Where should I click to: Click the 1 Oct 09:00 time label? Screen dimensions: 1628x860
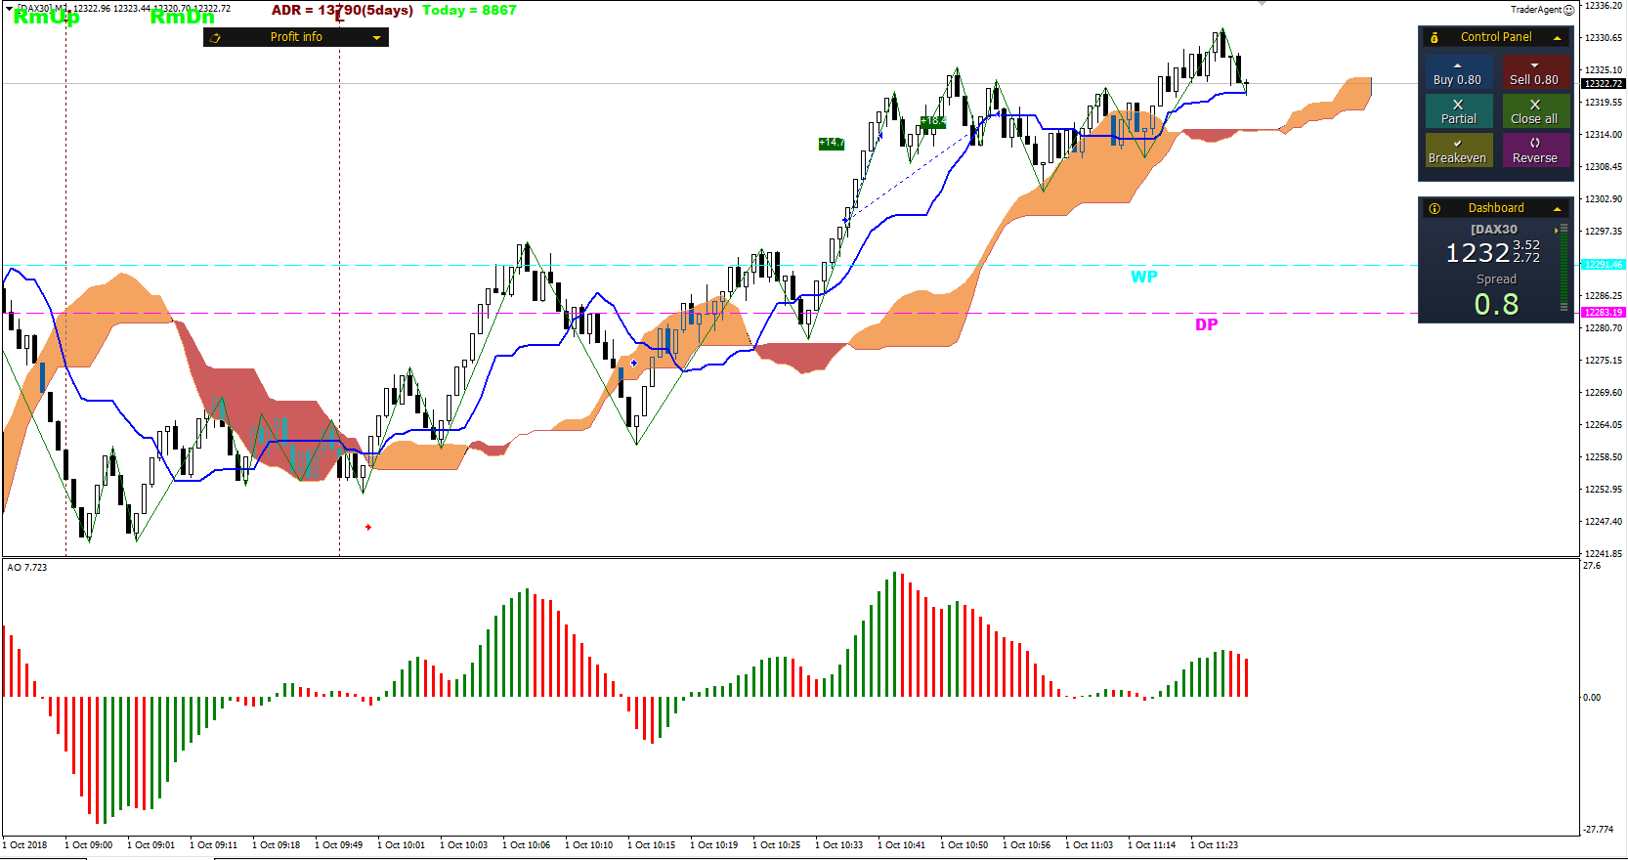pos(88,844)
